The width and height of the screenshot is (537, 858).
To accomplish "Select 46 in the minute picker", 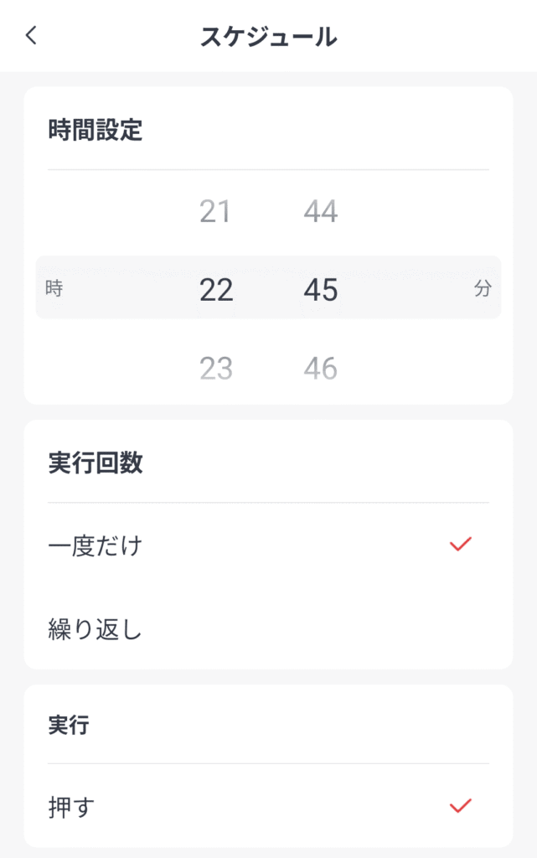I will 320,366.
